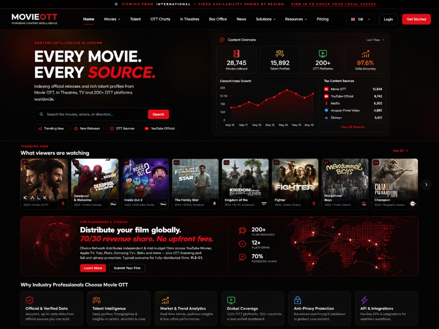The image size is (439, 329).
Task: Click the Submit Your Film button
Action: pyautogui.click(x=127, y=268)
